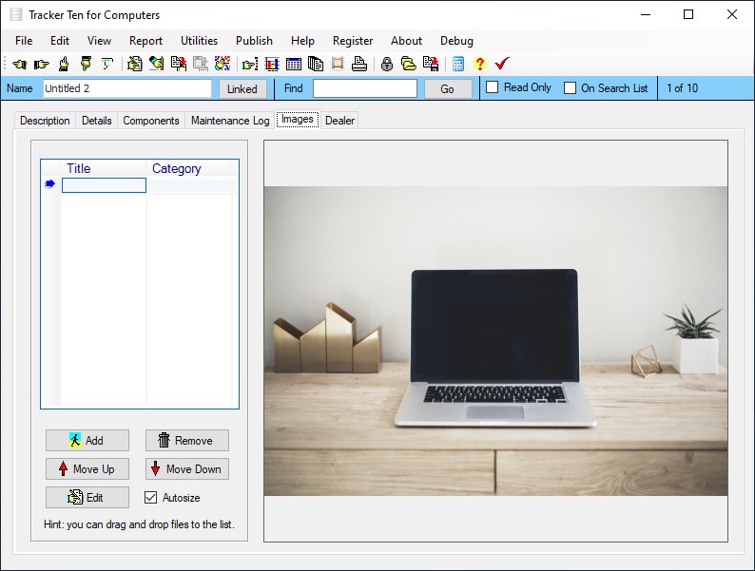Switch to the Maintenance Log tab
This screenshot has height=571, width=755.
click(230, 121)
